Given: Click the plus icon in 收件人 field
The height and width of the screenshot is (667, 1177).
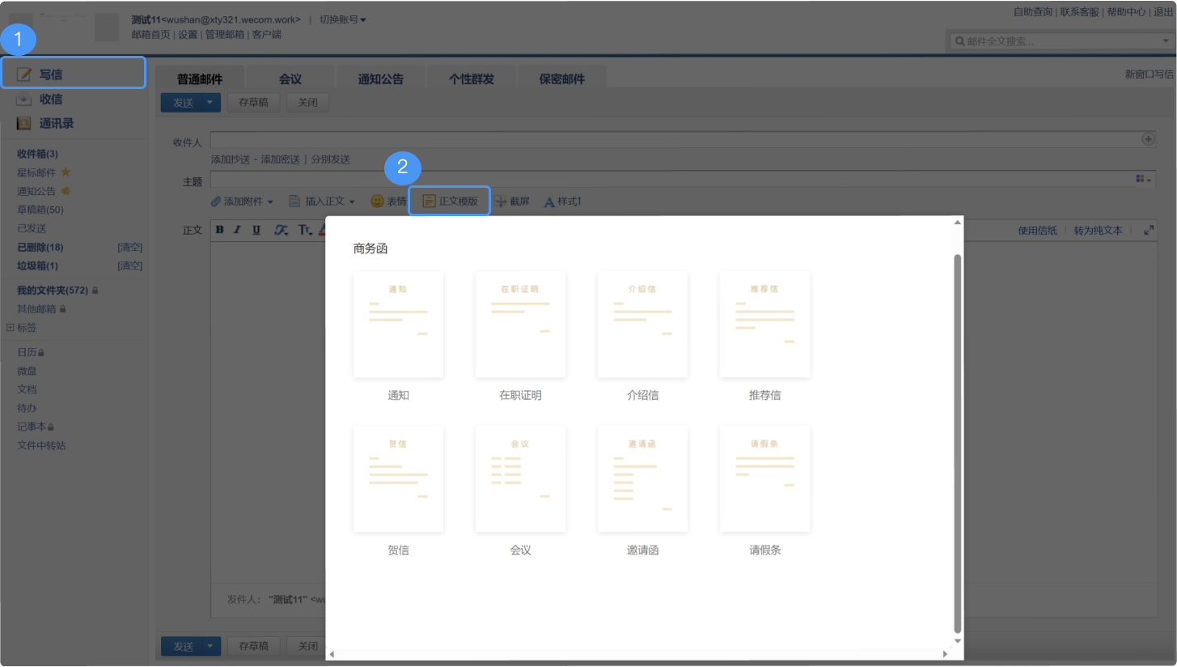Looking at the screenshot, I should (x=1148, y=139).
